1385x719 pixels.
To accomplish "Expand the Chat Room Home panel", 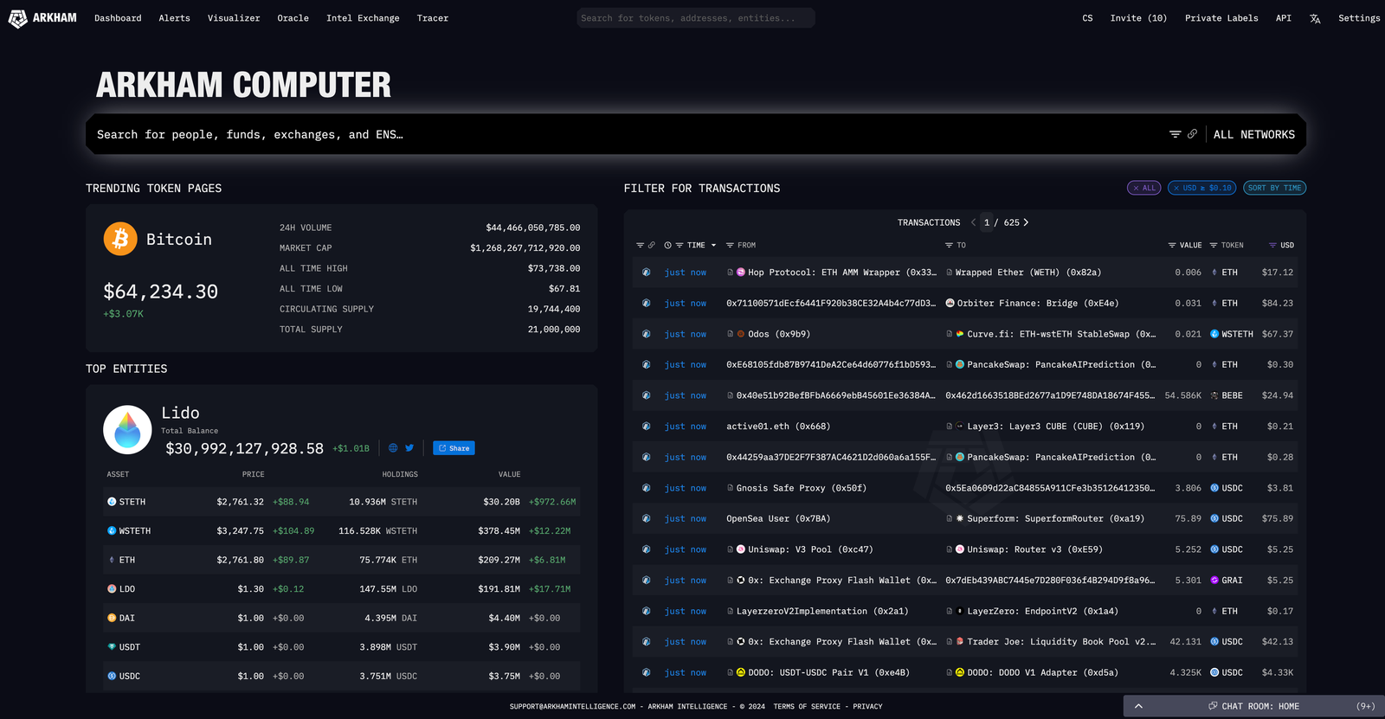I will click(x=1138, y=706).
